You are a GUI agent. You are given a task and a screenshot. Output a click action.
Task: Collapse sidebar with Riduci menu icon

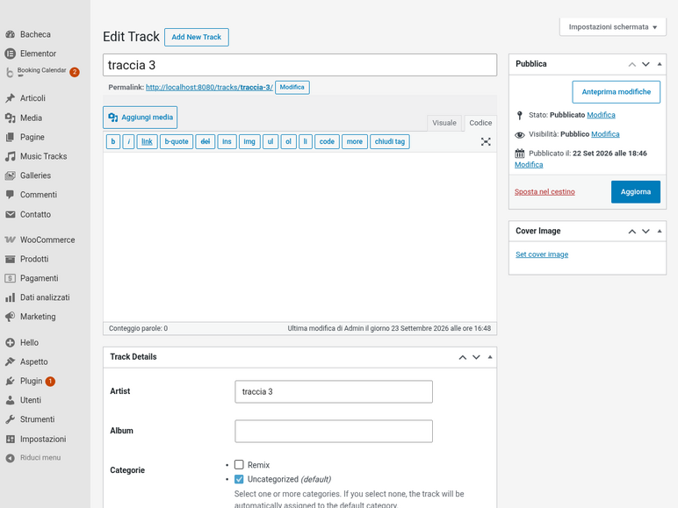click(x=11, y=458)
